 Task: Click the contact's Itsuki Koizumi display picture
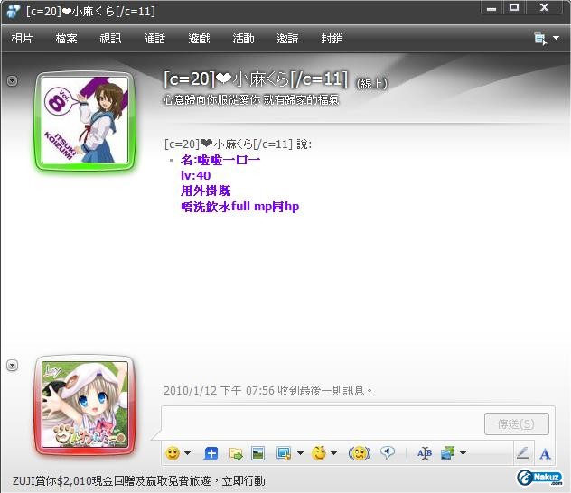(85, 121)
